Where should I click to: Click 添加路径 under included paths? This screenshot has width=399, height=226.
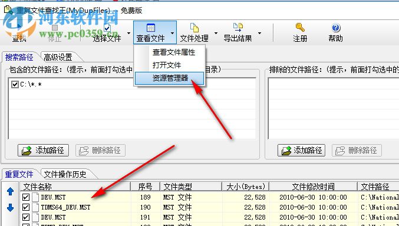coord(43,151)
